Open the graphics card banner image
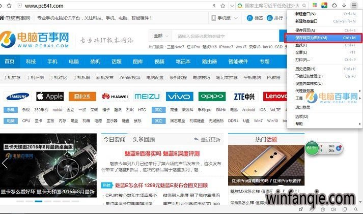The width and height of the screenshot is (363, 214). pyautogui.click(x=48, y=165)
